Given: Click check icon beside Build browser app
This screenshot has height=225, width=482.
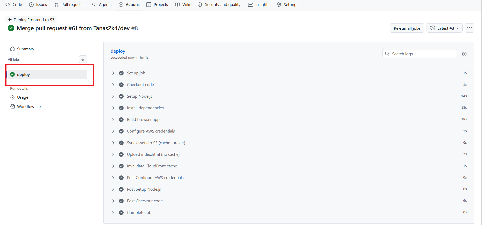Looking at the screenshot, I should coord(121,120).
